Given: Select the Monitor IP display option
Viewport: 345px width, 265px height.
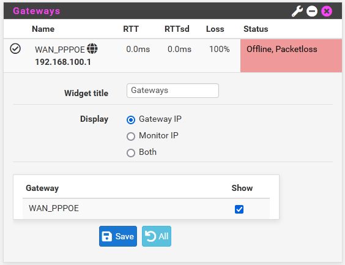Looking at the screenshot, I should click(x=131, y=136).
